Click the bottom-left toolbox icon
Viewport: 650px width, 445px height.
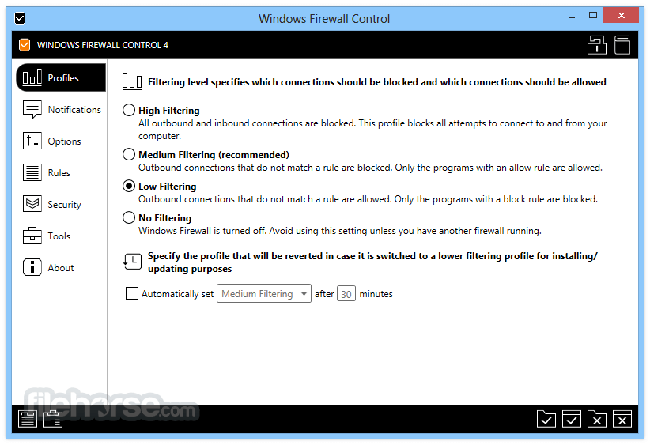[53, 419]
